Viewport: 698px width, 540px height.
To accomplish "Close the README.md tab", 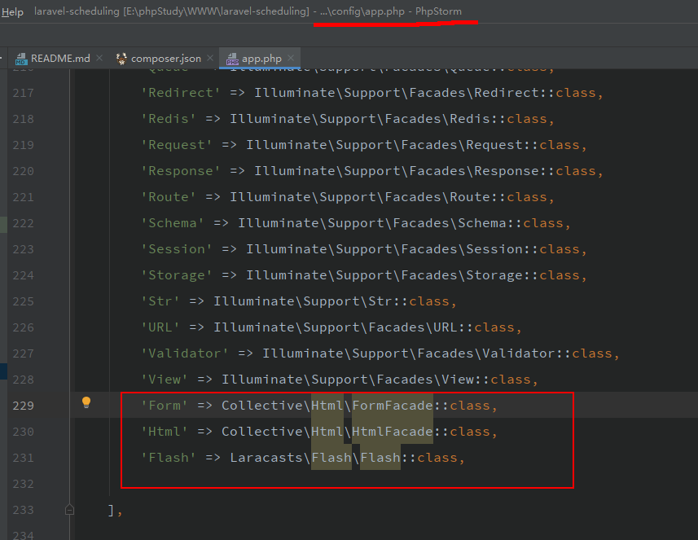I will point(99,59).
